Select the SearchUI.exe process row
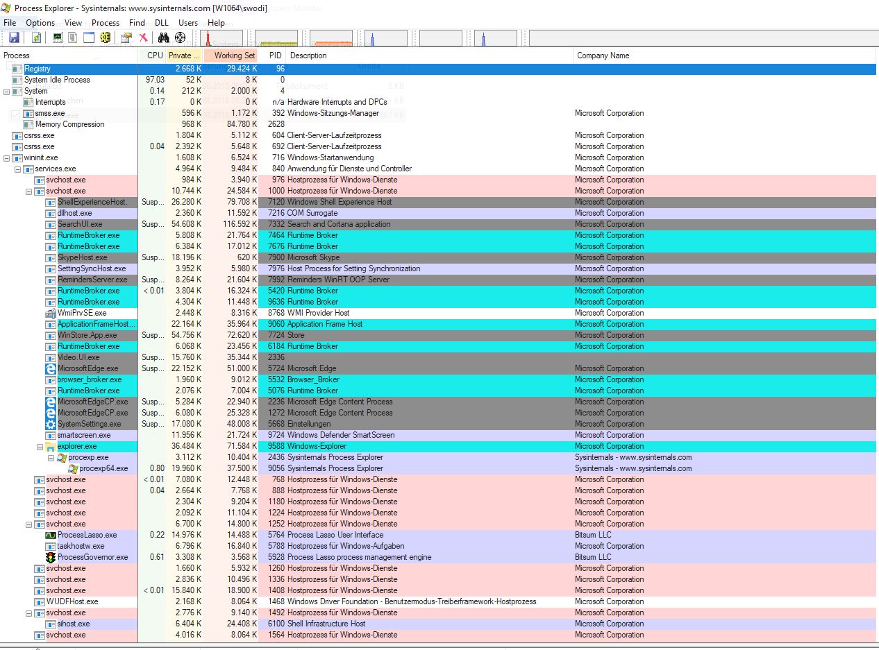This screenshot has height=650, width=879. 439,224
